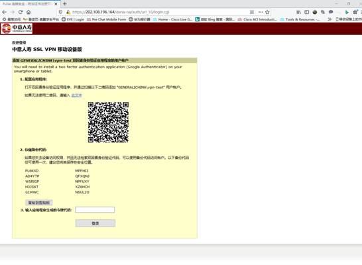Screen dimensions: 362x265
Task: Open page actions three-dot menu
Action: click(261, 12)
